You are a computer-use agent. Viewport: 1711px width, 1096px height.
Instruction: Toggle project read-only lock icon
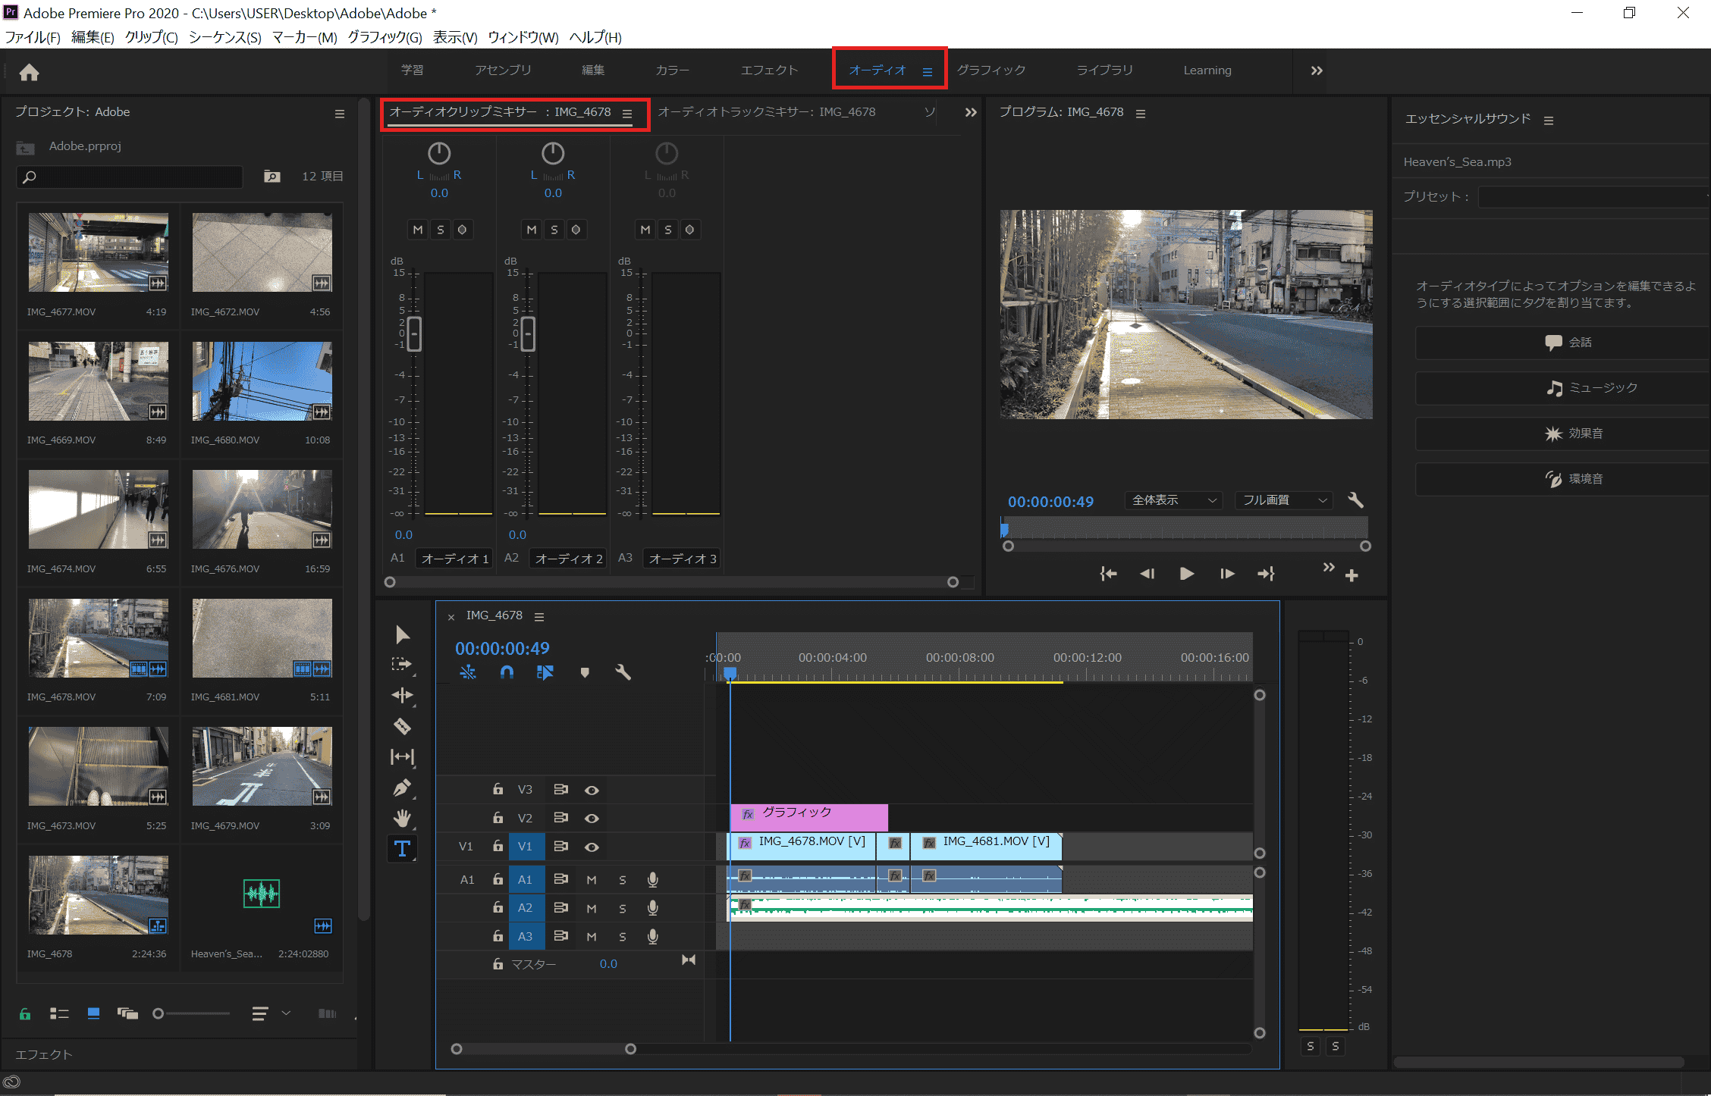(x=25, y=1013)
